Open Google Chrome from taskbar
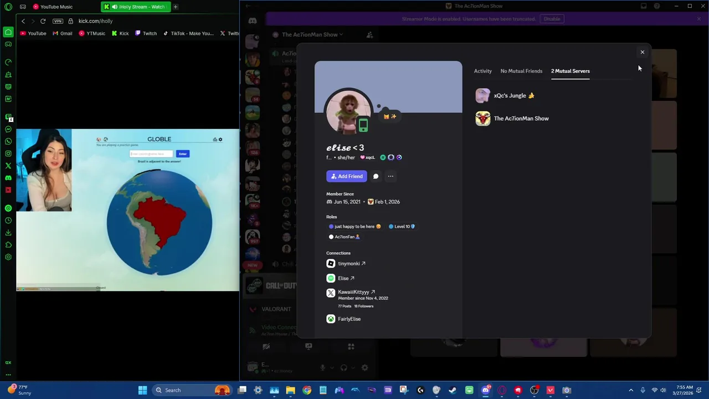The height and width of the screenshot is (399, 709). pyautogui.click(x=307, y=390)
